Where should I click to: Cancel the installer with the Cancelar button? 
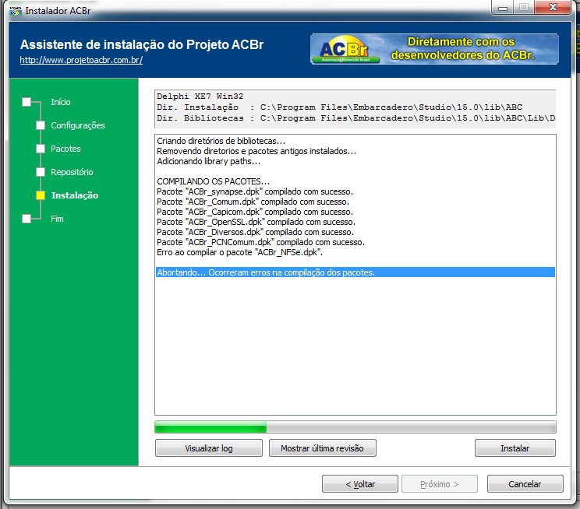(x=525, y=484)
